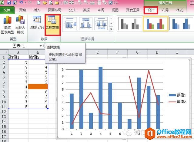The image size is (194, 142).
Task: Select the 格式 (Format) chart tools tab
Action: point(179,10)
